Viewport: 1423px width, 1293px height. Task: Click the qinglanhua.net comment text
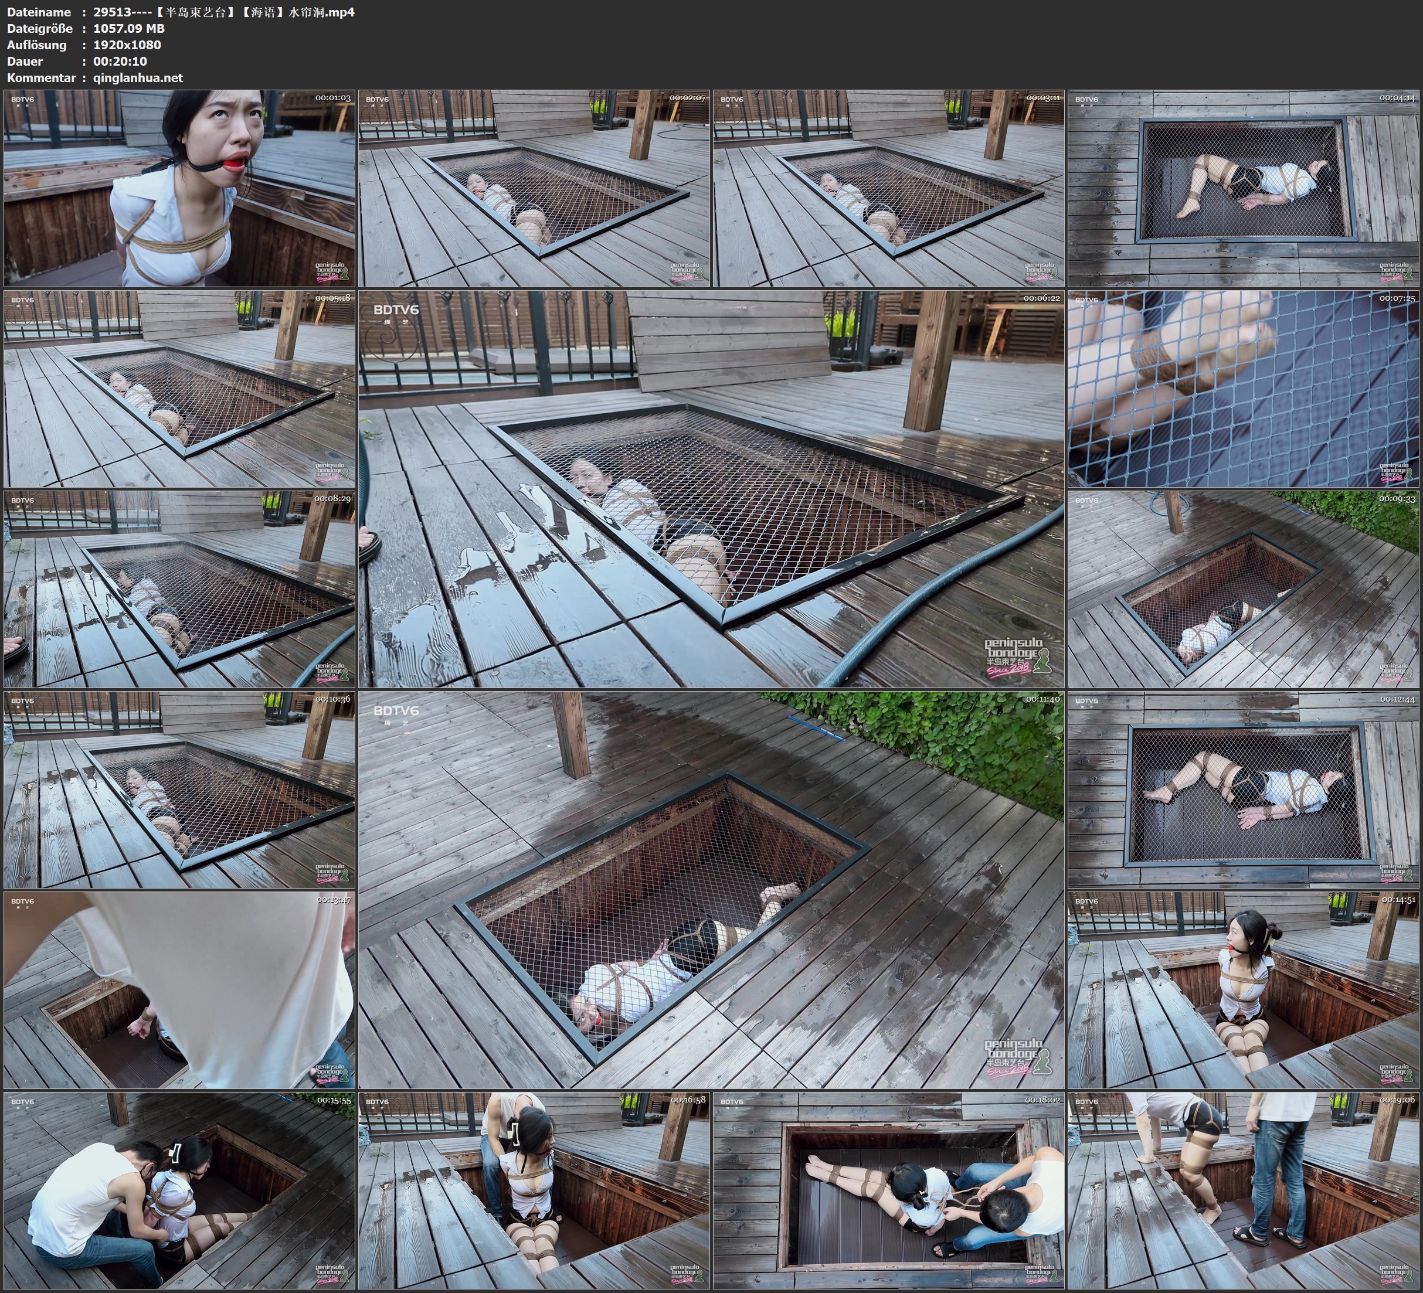[x=138, y=77]
